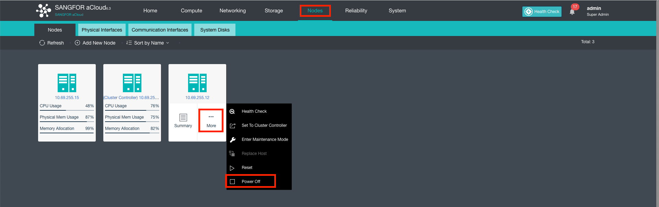The width and height of the screenshot is (659, 207).
Task: Open the Reliability menu
Action: pyautogui.click(x=356, y=11)
